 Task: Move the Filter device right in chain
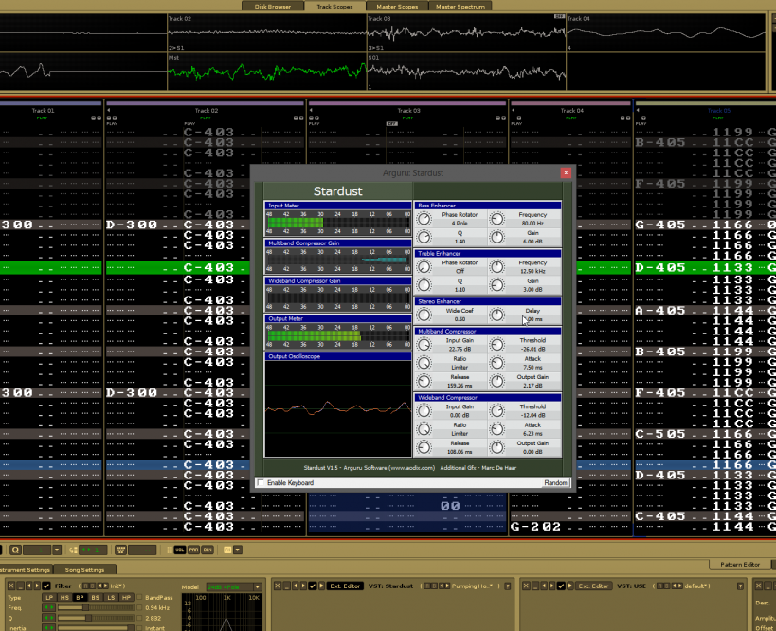[x=37, y=586]
